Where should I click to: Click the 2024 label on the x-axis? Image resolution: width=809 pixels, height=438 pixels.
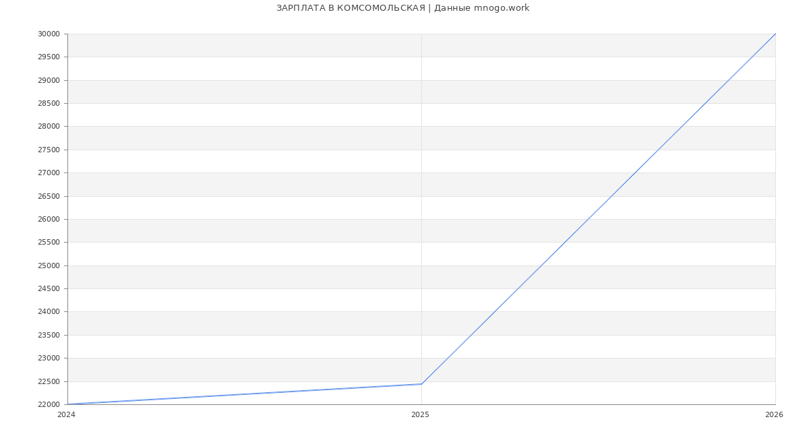tap(66, 414)
